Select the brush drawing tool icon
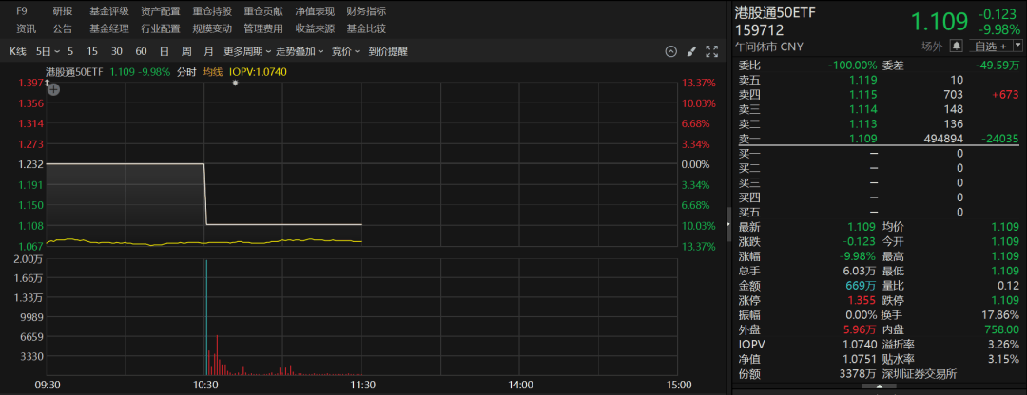The image size is (1027, 395). click(x=691, y=51)
